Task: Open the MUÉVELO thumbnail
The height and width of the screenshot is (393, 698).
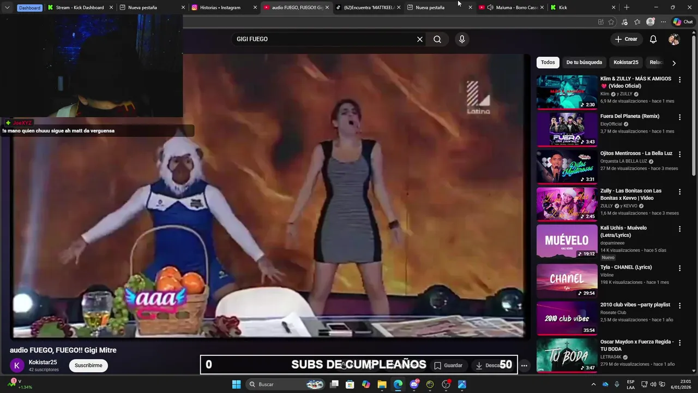Action: click(x=567, y=241)
